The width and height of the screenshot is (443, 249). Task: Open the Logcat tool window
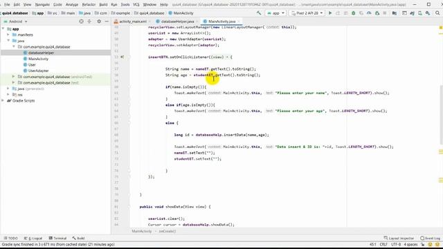(33, 238)
